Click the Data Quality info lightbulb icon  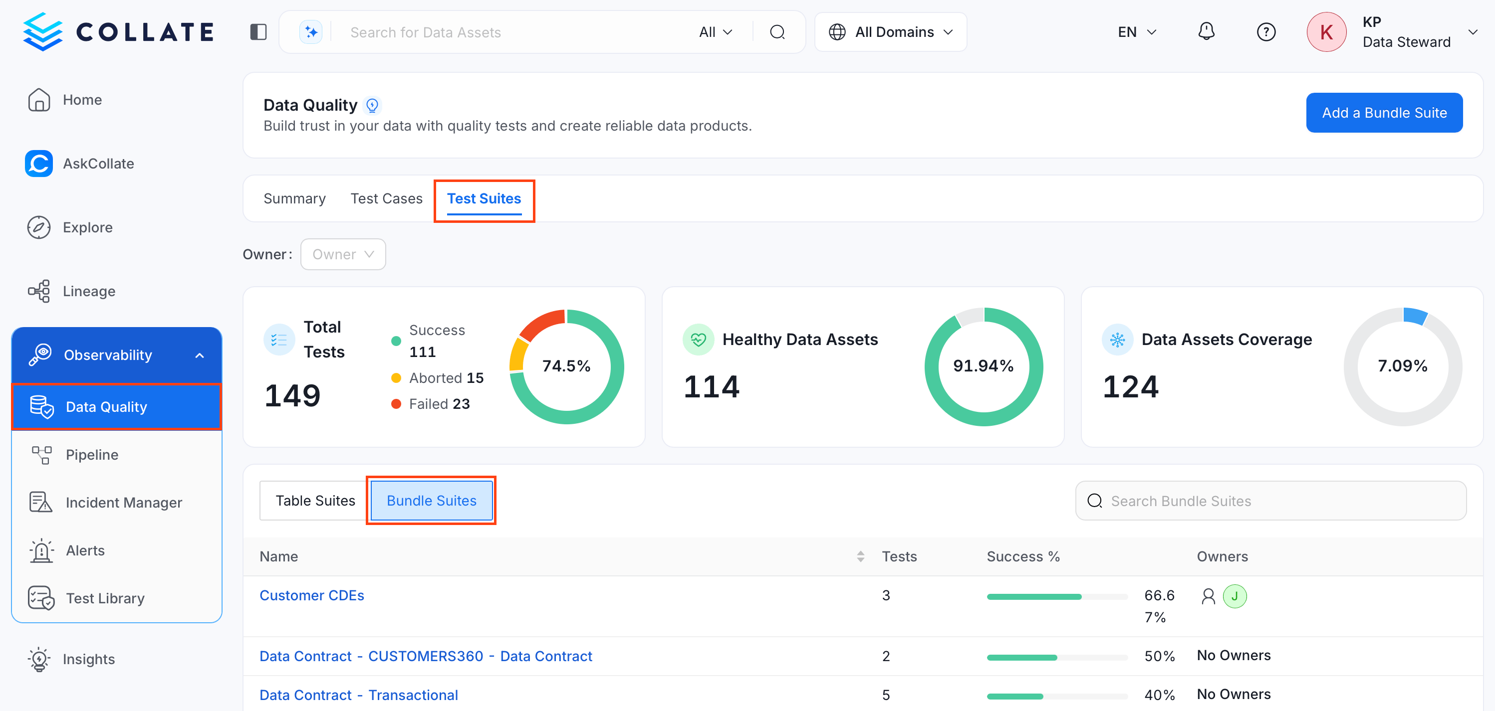pyautogui.click(x=372, y=106)
